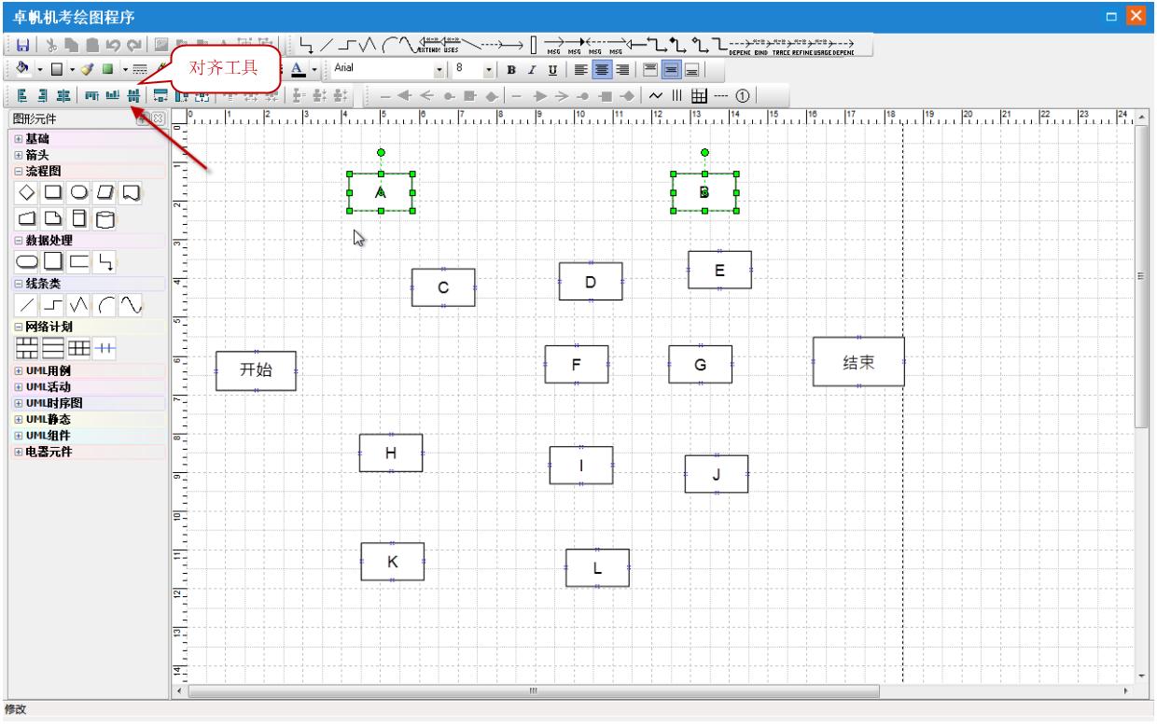This screenshot has height=725, width=1157.
Task: Click the Redo arrow icon
Action: (x=133, y=45)
